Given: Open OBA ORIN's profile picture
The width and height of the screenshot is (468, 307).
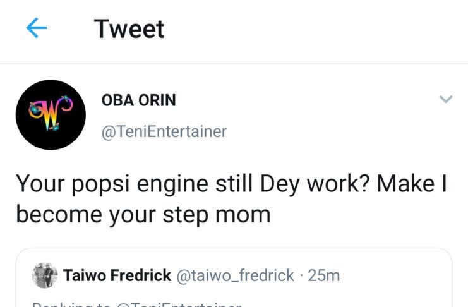Looking at the screenshot, I should (x=50, y=115).
